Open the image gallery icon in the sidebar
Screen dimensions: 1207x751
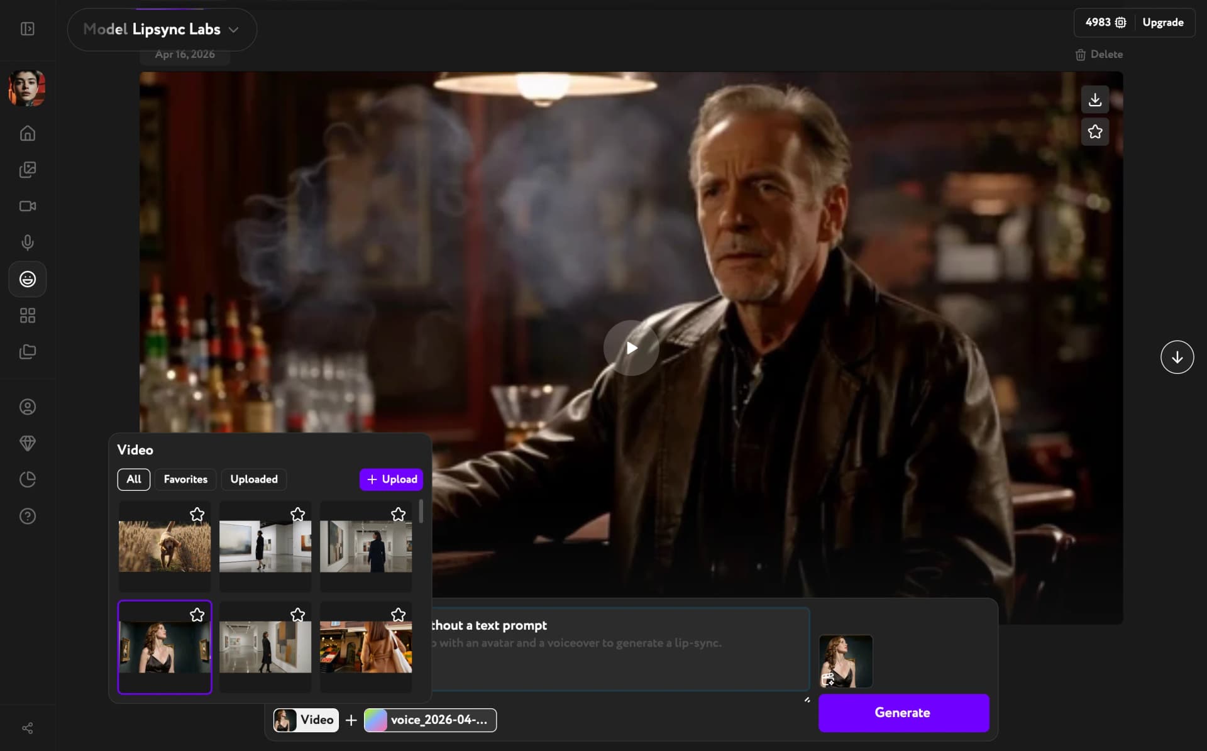point(27,170)
